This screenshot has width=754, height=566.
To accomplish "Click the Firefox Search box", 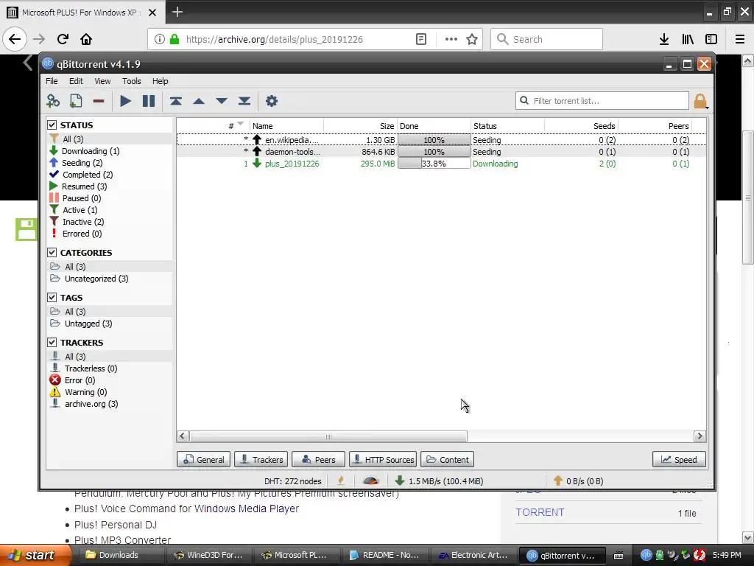I will pos(546,39).
